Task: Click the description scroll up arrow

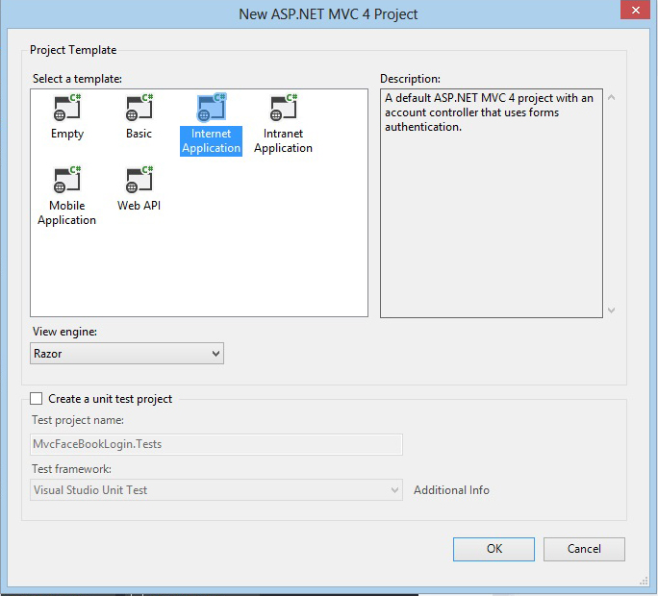Action: coord(612,98)
